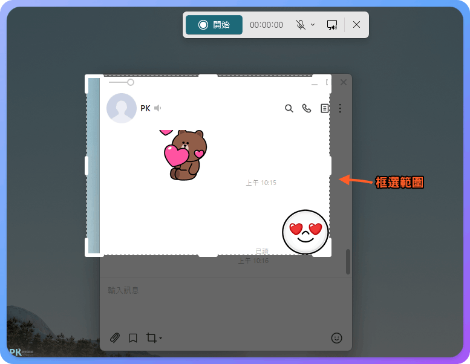Open the chat notes icon
The image size is (470, 364).
pos(325,108)
